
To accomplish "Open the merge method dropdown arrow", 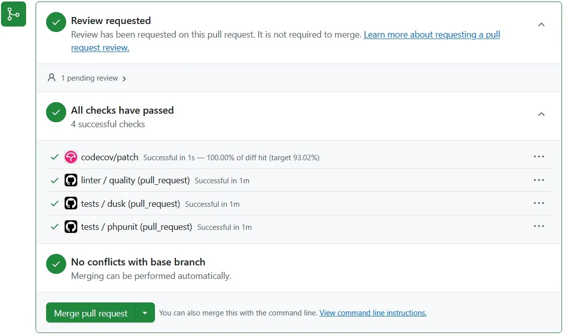I will pyautogui.click(x=145, y=313).
